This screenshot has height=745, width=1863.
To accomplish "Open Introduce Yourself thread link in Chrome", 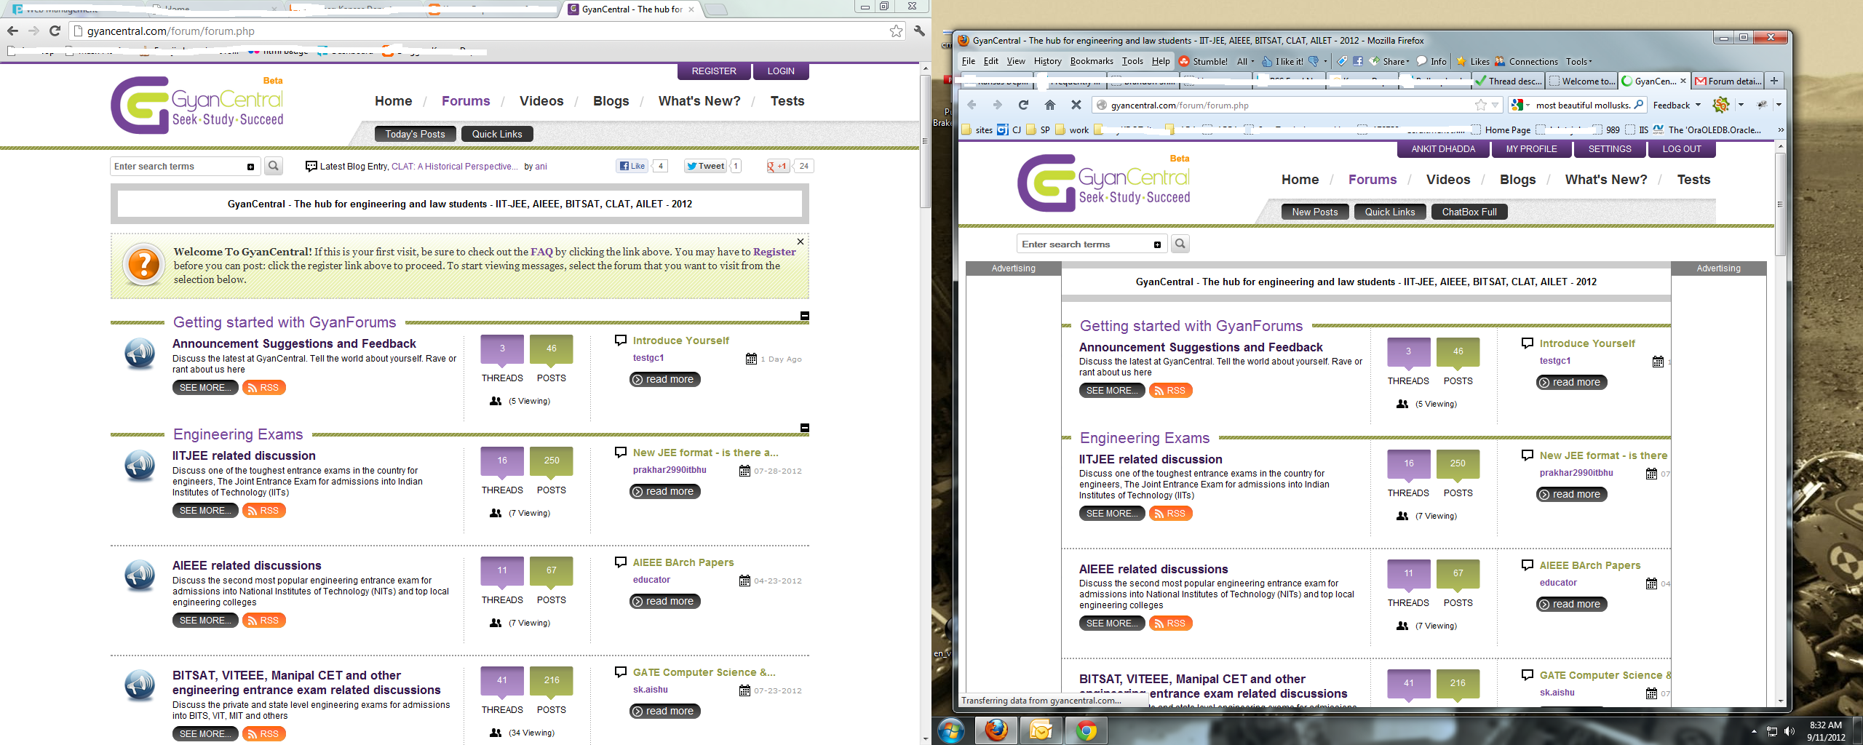I will point(680,340).
